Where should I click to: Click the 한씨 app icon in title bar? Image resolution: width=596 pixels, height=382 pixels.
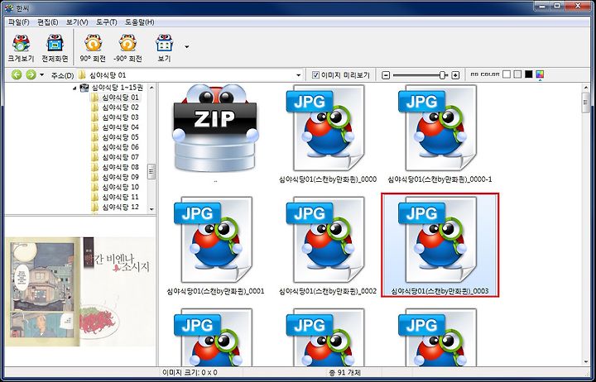[x=9, y=7]
